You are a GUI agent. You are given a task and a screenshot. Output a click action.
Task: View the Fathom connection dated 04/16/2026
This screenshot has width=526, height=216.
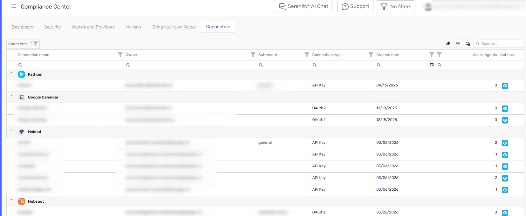tap(505, 86)
